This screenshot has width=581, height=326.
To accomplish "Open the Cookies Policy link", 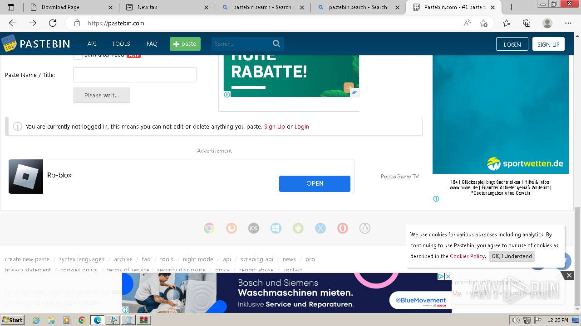I will coord(467,256).
